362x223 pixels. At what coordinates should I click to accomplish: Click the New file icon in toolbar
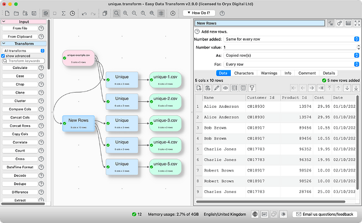[6, 13]
